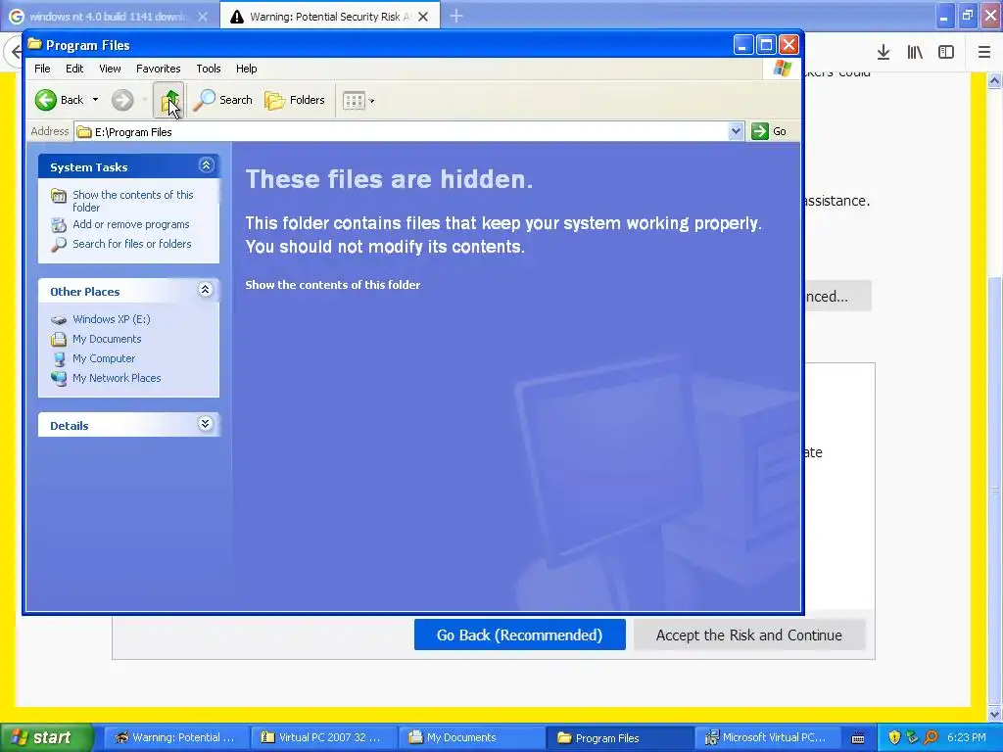Screen dimensions: 1003x752
Task: Open Windows XP (E:) in Other Places
Action: tap(112, 319)
